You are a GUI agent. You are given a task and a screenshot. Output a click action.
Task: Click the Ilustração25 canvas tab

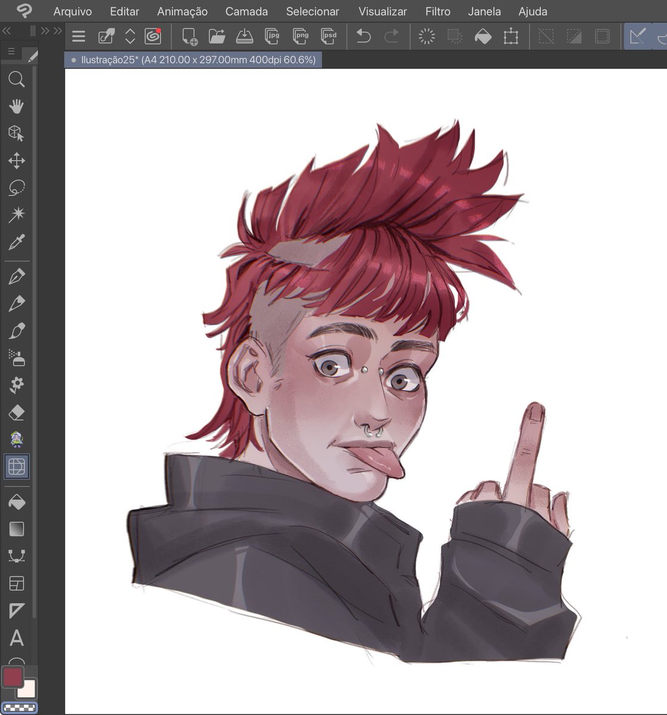pyautogui.click(x=194, y=60)
